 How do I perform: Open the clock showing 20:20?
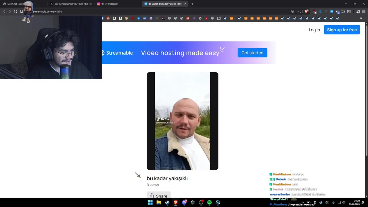click(354, 202)
